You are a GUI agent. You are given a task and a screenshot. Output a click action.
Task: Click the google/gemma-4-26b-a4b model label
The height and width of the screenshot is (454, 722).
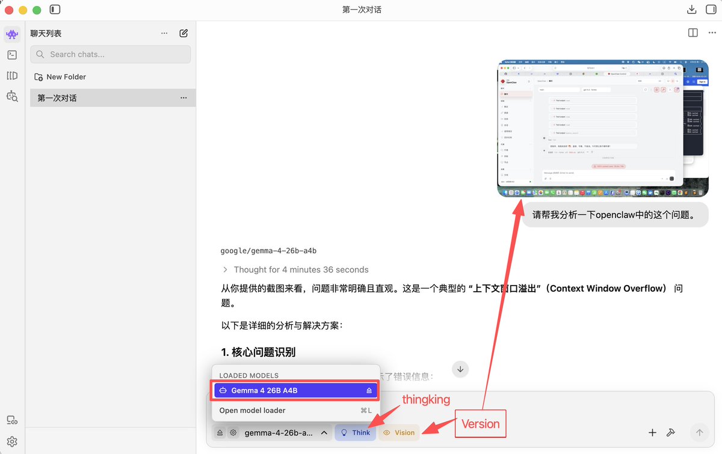(x=268, y=251)
